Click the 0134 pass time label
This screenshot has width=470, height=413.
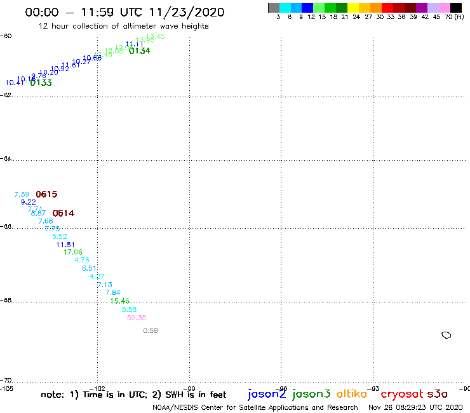pyautogui.click(x=140, y=51)
